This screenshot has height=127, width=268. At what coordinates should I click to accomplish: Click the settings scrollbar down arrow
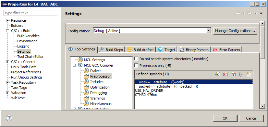[x=262, y=106]
